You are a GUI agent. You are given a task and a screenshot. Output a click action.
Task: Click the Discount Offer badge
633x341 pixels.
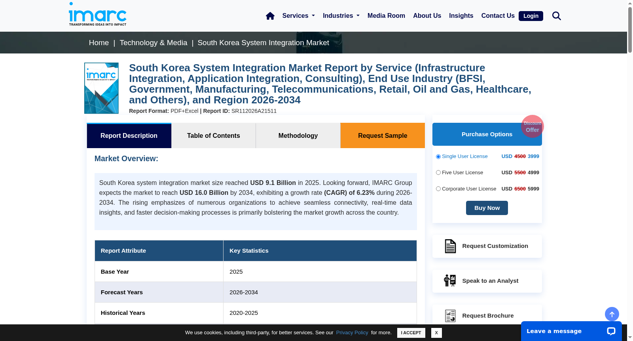(x=533, y=126)
